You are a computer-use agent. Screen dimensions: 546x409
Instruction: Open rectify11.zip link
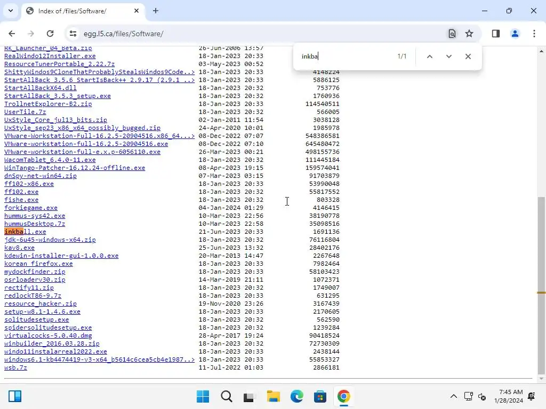pyautogui.click(x=29, y=288)
